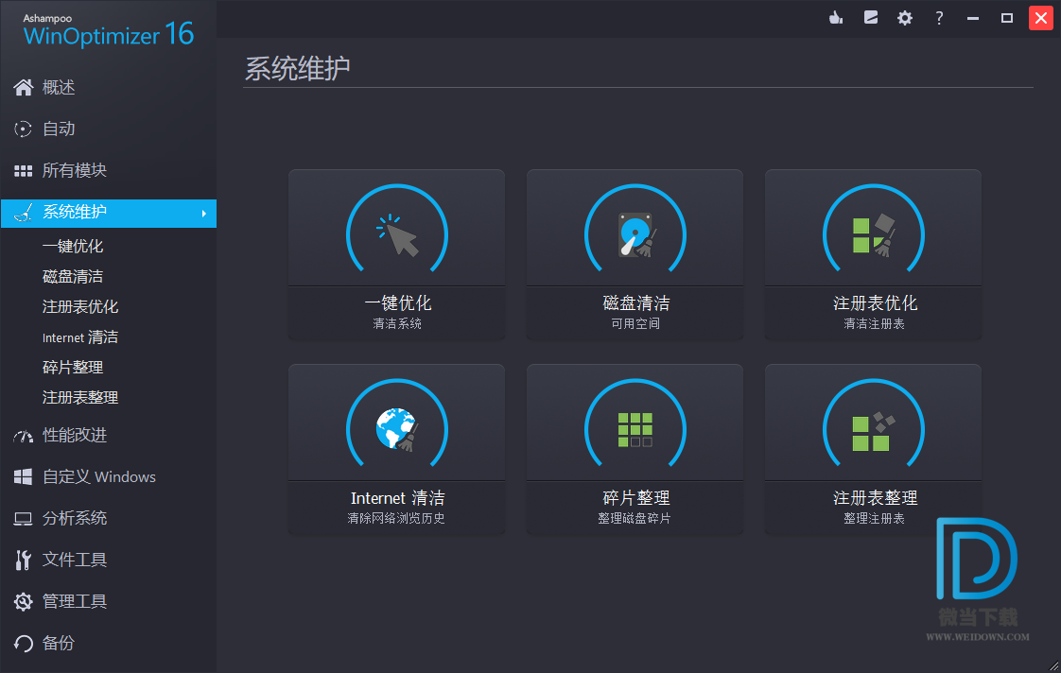
Task: Open 自定义 Windows section
Action: coord(98,476)
